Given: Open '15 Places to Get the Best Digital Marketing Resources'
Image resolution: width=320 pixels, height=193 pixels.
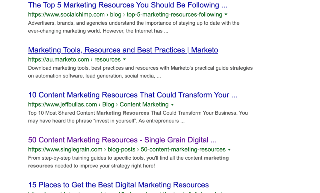Looking at the screenshot, I should tap(118, 185).
